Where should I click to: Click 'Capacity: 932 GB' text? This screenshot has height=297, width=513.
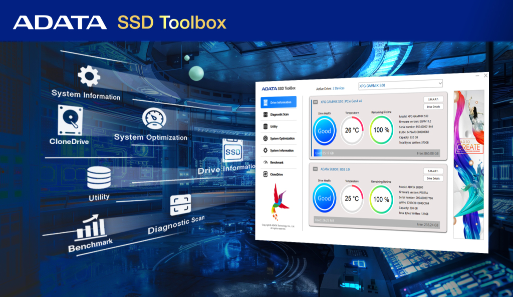point(408,137)
